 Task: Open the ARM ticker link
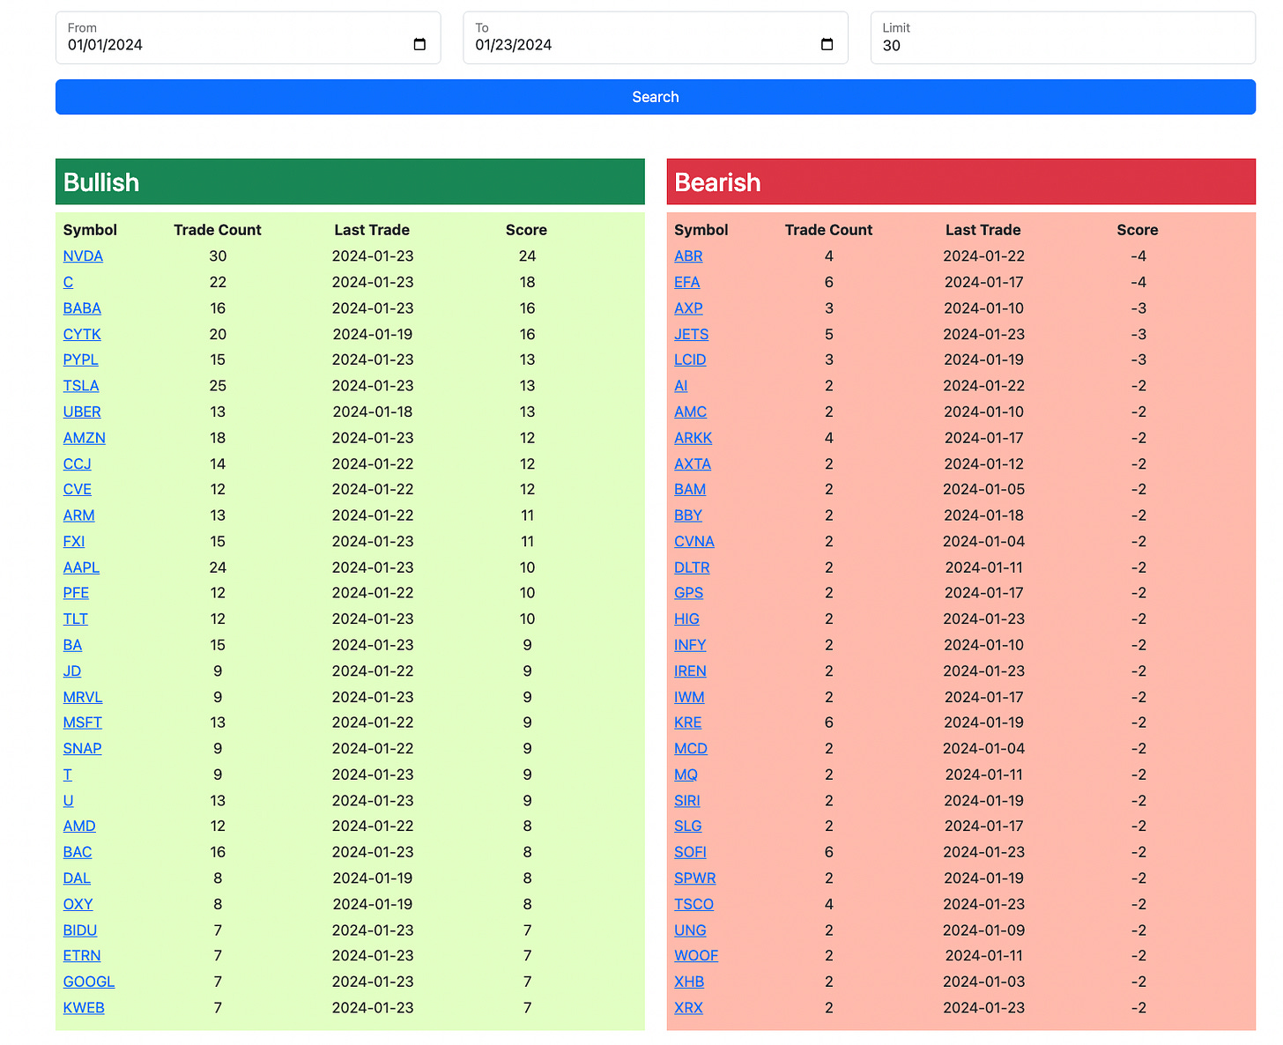click(x=79, y=515)
